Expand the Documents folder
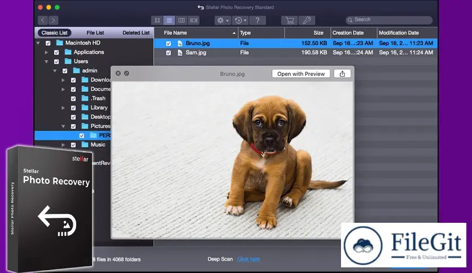This screenshot has height=273, width=472. tap(63, 89)
